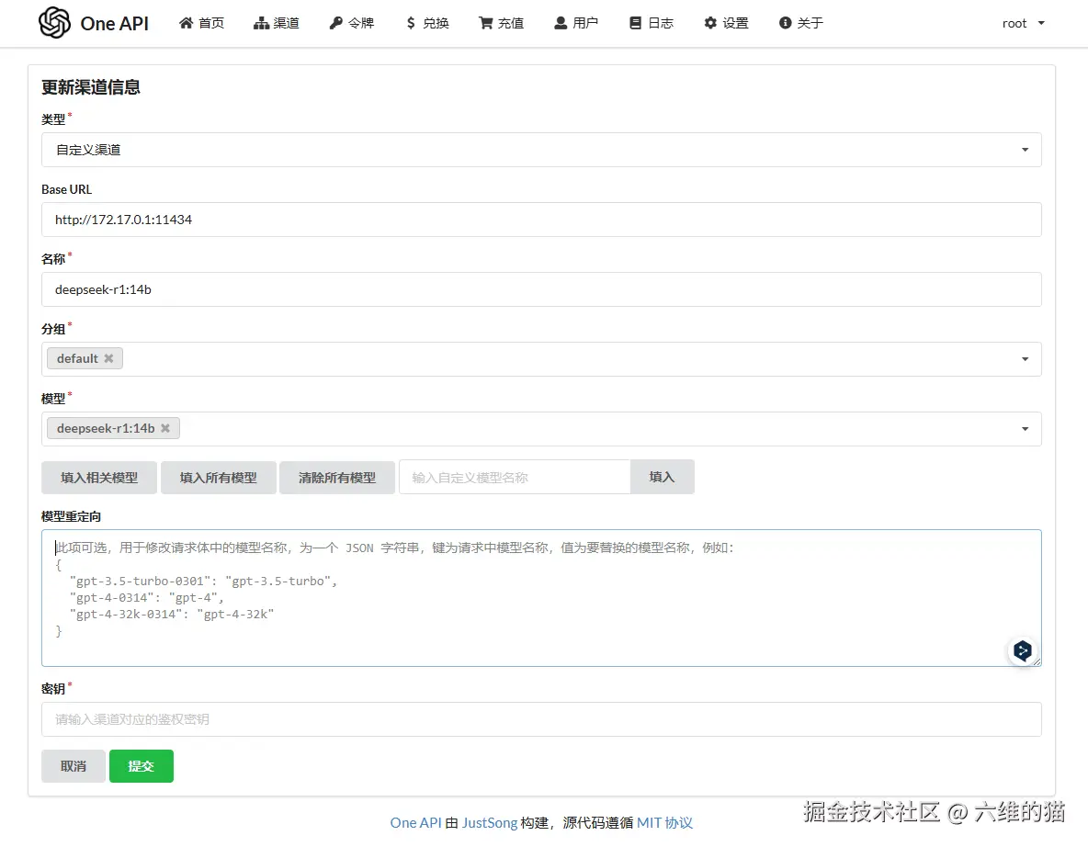Open the 类型 channel type dropdown
The height and width of the screenshot is (847, 1088).
pyautogui.click(x=541, y=150)
